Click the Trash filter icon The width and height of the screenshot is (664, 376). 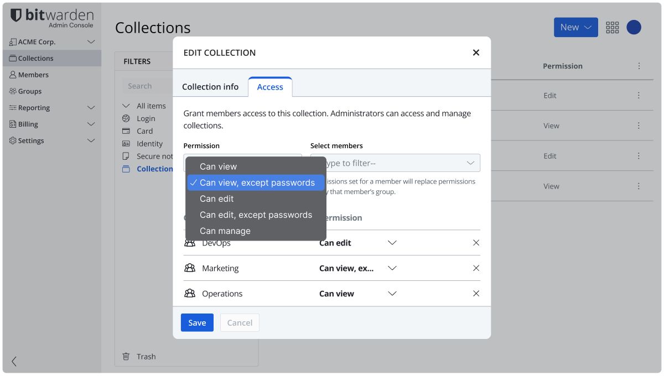[x=126, y=357]
